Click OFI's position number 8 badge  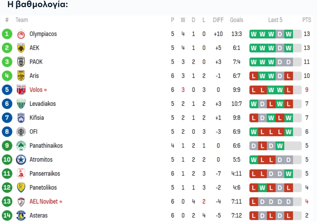point(7,132)
